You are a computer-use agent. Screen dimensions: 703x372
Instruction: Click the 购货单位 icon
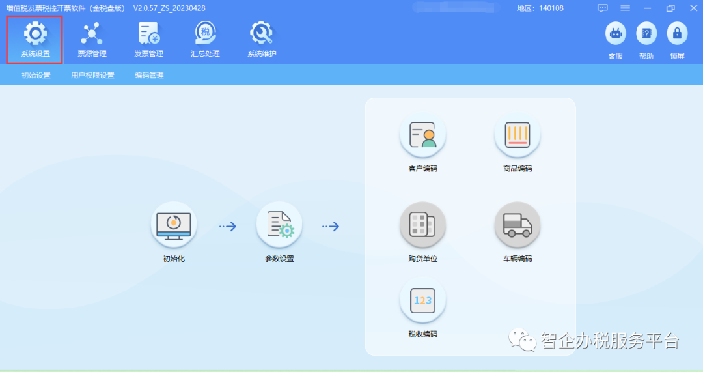[x=423, y=224]
